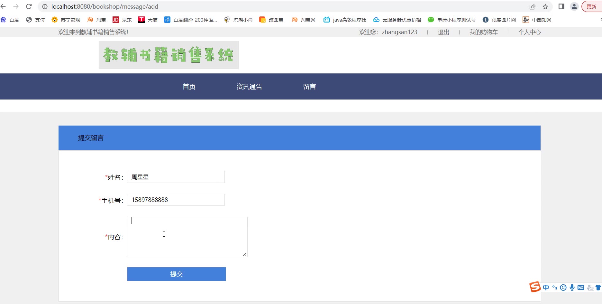The width and height of the screenshot is (602, 304).
Task: Open the 淘宝 bookmark
Action: pyautogui.click(x=96, y=20)
